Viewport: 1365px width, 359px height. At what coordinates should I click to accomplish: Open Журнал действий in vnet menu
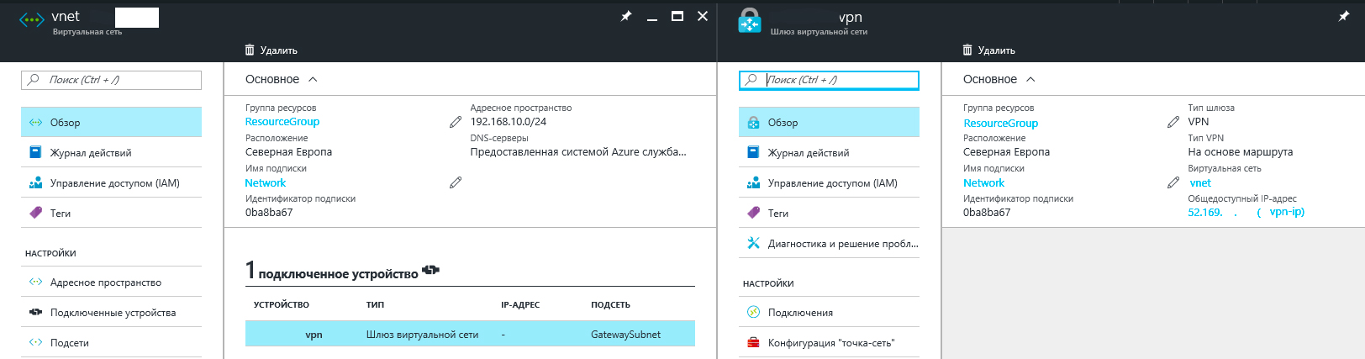click(x=91, y=153)
